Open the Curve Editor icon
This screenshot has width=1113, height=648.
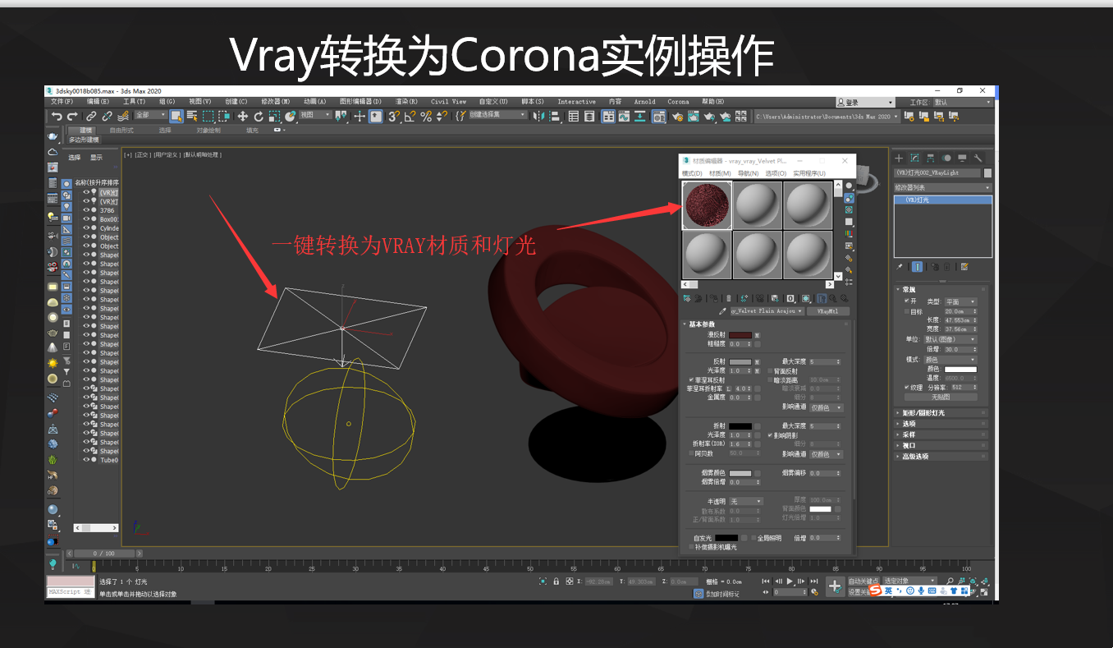pos(624,116)
